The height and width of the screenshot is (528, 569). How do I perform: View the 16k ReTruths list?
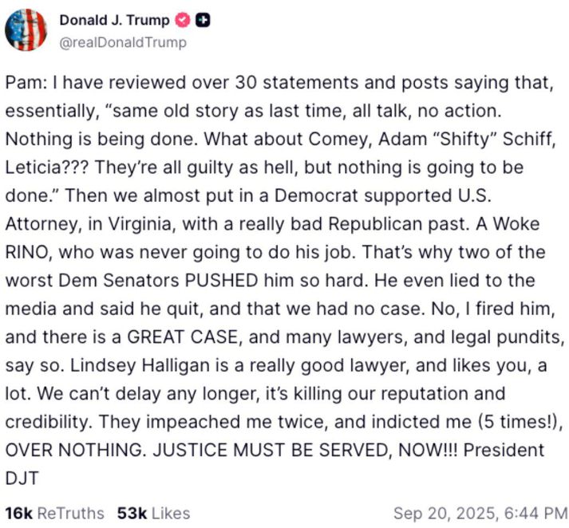pos(54,512)
